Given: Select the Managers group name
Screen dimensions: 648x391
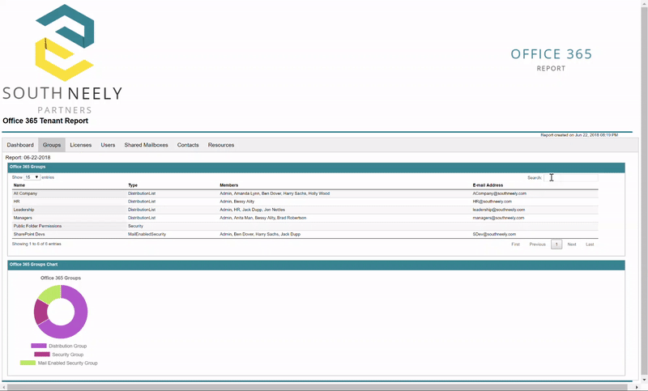Looking at the screenshot, I should (23, 218).
